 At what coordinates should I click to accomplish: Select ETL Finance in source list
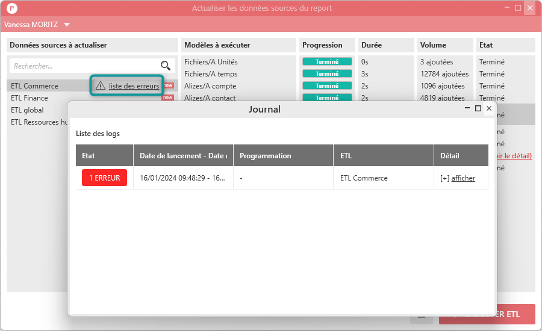point(30,98)
